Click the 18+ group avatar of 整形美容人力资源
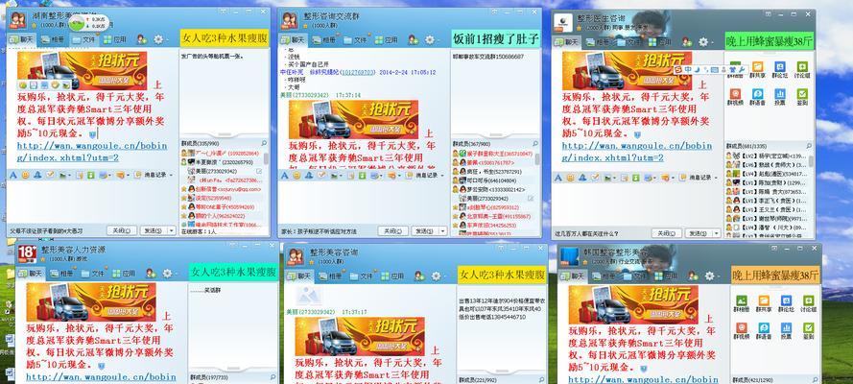The image size is (853, 384). point(27,254)
